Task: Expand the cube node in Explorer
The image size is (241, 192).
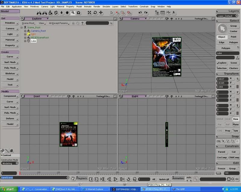Action: point(25,41)
